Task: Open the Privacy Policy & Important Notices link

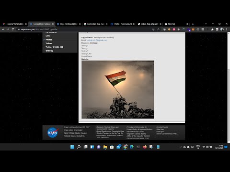Action: click(139, 129)
